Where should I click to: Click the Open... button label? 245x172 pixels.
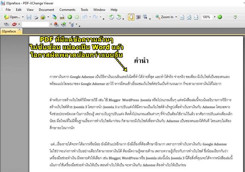[x=15, y=17]
